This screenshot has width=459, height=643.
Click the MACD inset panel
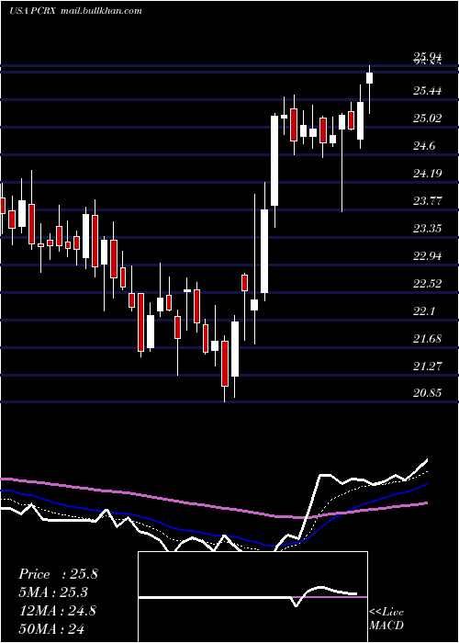click(252, 597)
